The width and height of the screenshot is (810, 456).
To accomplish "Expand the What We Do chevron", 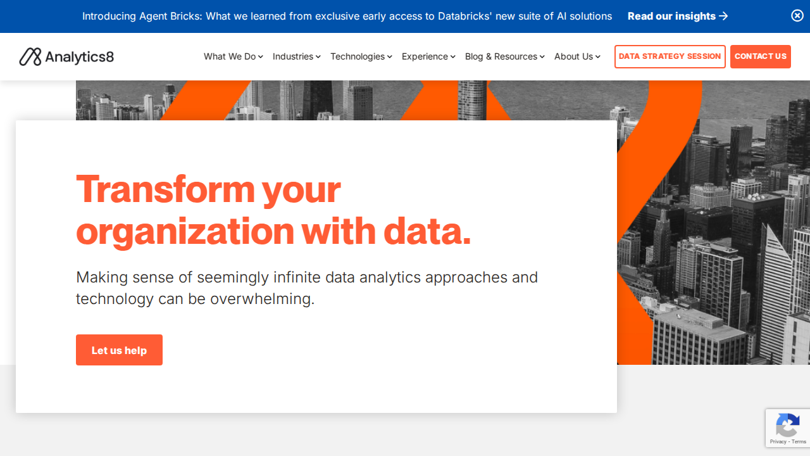I will click(x=261, y=57).
